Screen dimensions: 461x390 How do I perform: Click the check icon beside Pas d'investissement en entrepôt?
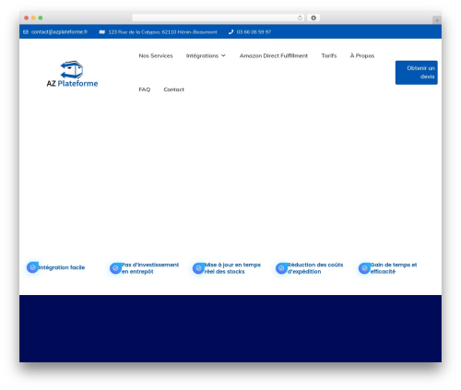pyautogui.click(x=115, y=268)
